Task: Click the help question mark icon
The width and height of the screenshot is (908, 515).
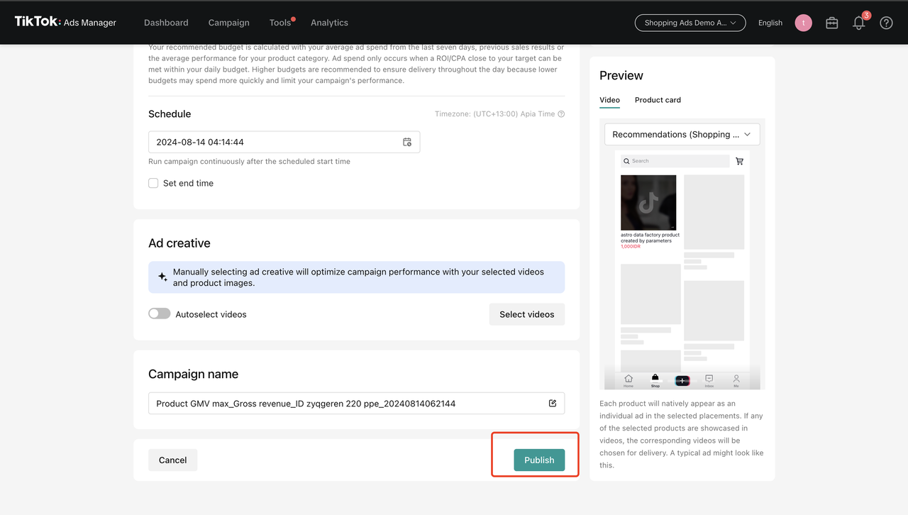Action: tap(886, 23)
